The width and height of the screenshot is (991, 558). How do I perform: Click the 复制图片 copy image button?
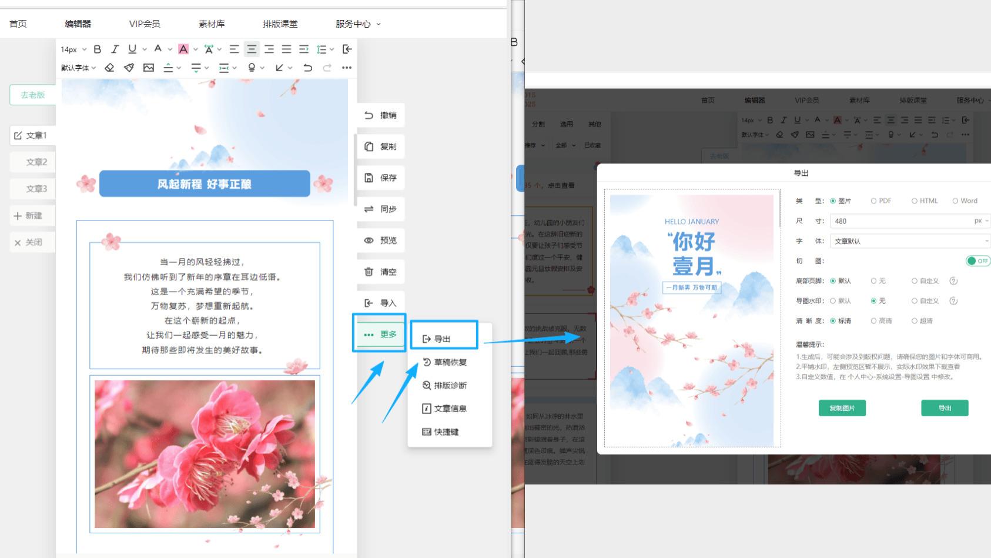tap(842, 407)
